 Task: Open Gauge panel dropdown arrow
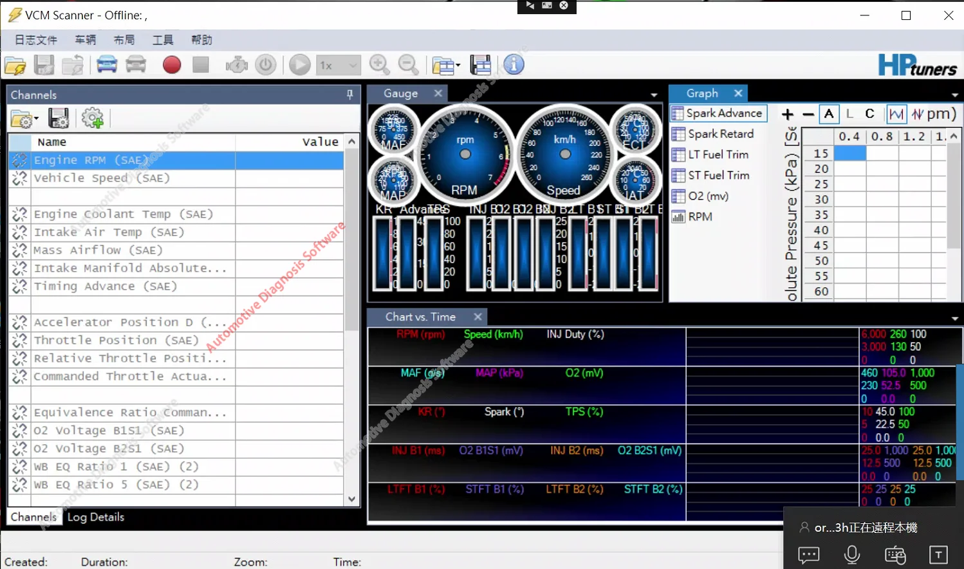point(654,95)
